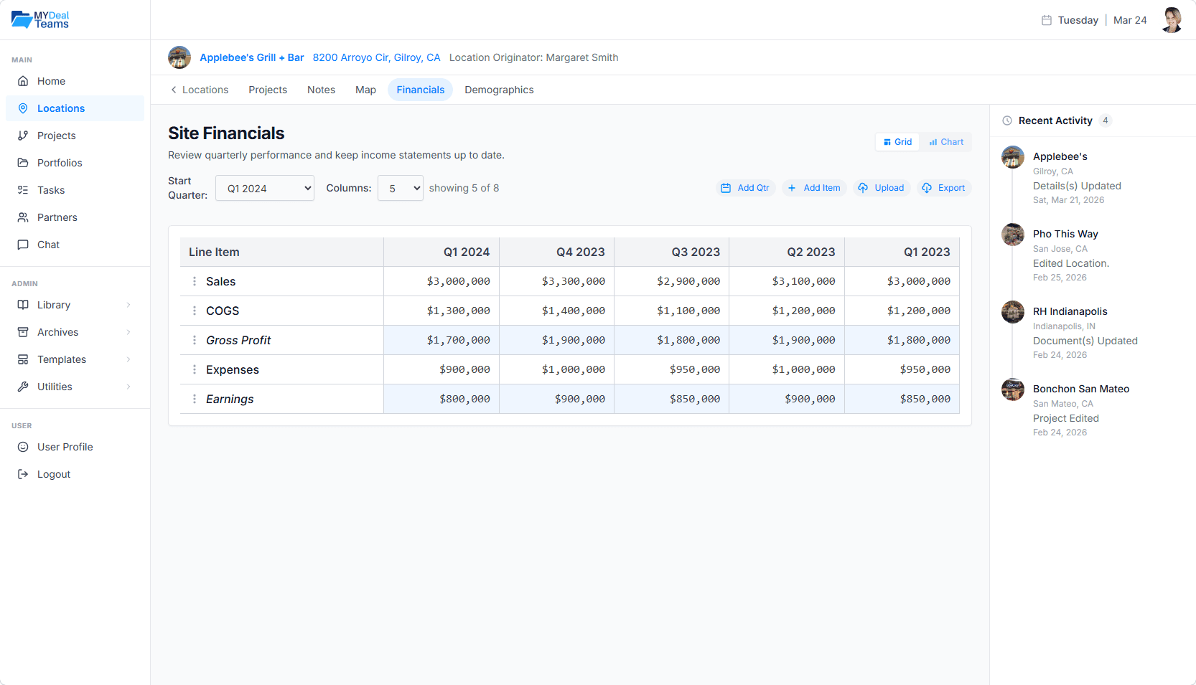Expand the Archives submenu chevron
This screenshot has width=1196, height=685.
[129, 332]
